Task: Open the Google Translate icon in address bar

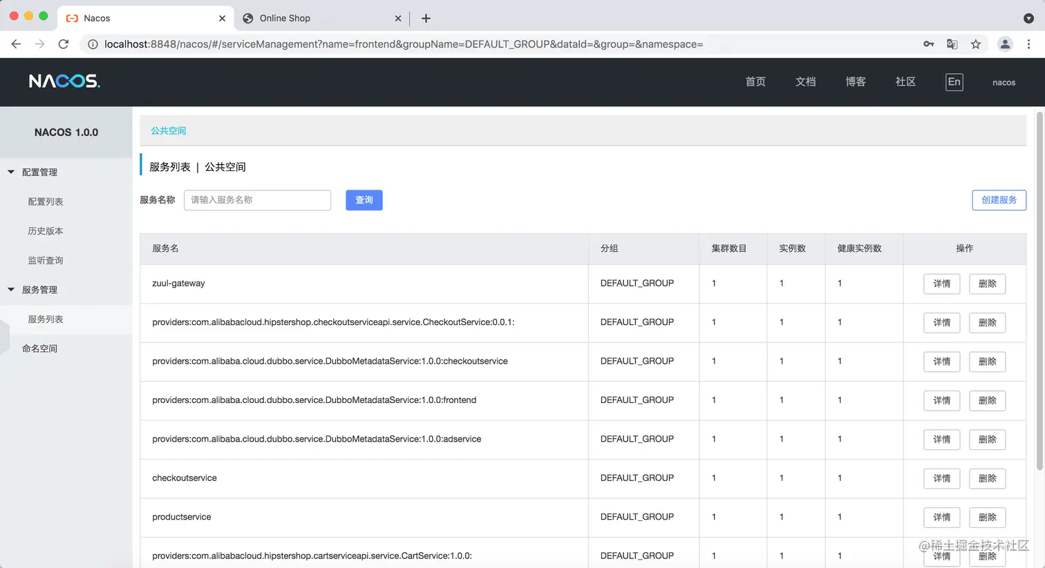Action: point(952,44)
